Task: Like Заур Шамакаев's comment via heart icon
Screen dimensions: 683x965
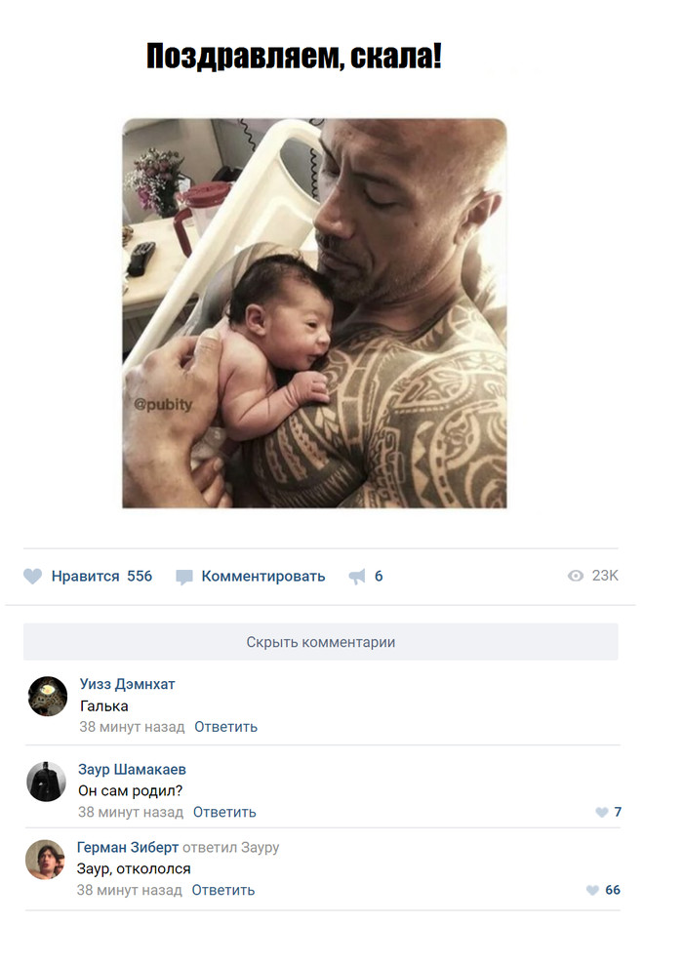Action: 602,812
